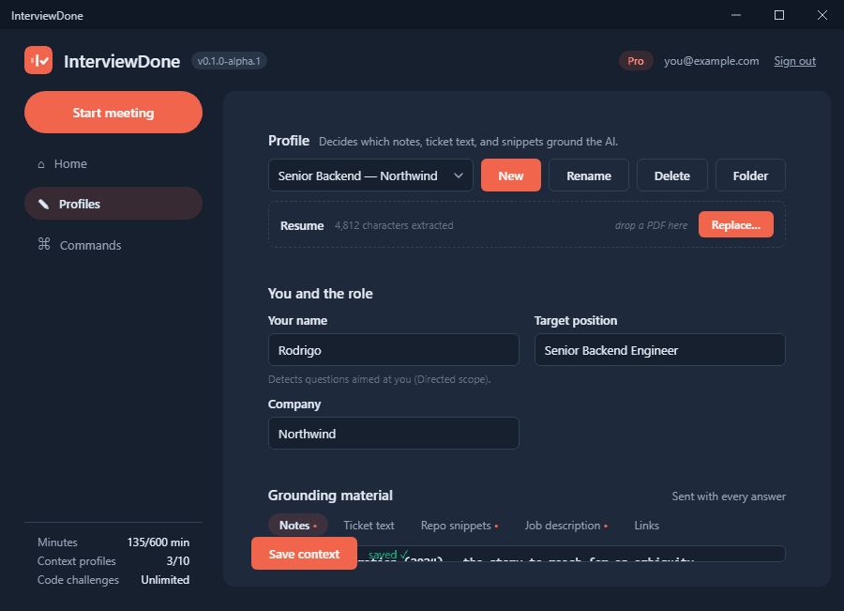The image size is (844, 611).
Task: Switch to the Job description tab
Action: click(x=565, y=525)
